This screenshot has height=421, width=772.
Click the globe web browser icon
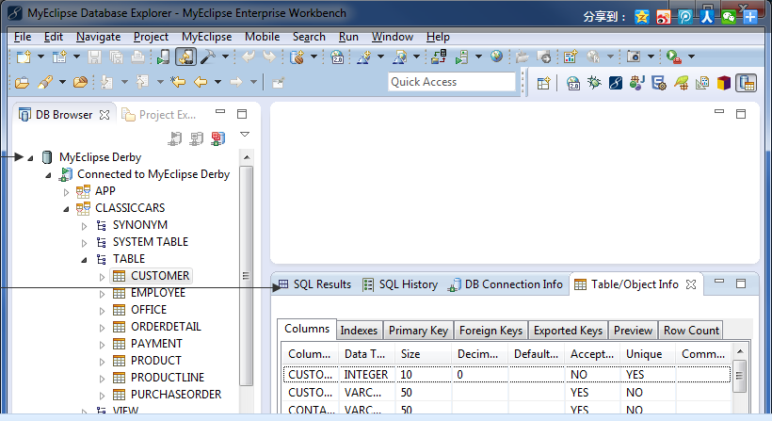coord(497,57)
